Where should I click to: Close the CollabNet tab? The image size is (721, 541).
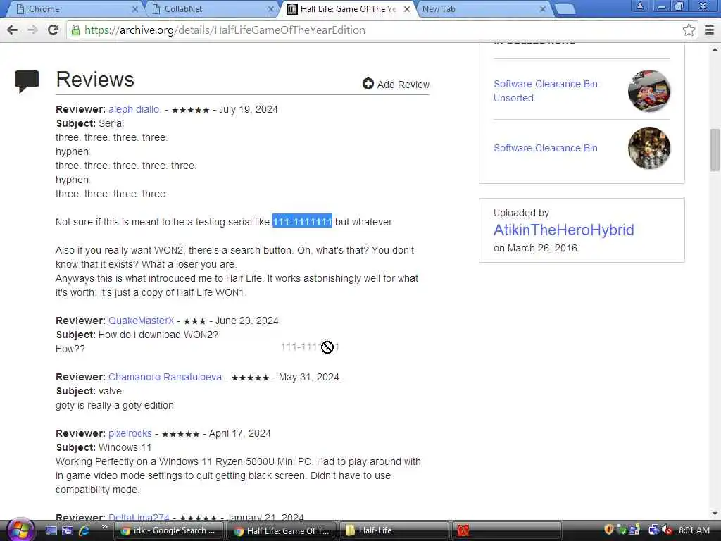[270, 8]
